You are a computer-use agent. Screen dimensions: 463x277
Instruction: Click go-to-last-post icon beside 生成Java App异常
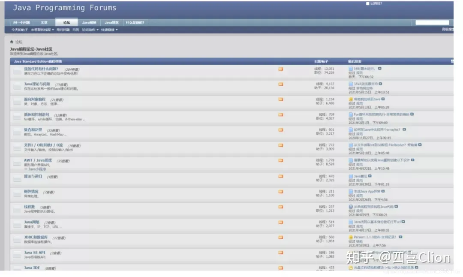(x=383, y=191)
